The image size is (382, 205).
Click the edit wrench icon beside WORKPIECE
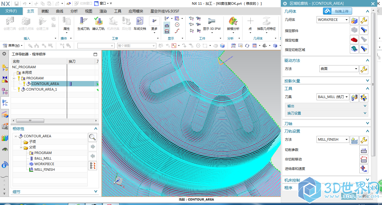tap(364, 20)
